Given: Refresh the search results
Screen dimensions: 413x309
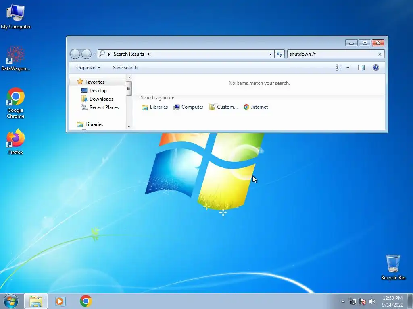Looking at the screenshot, I should click(x=280, y=54).
